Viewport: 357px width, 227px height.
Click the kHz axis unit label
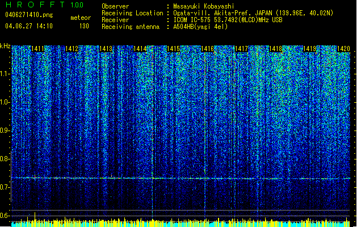pyautogui.click(x=5, y=46)
